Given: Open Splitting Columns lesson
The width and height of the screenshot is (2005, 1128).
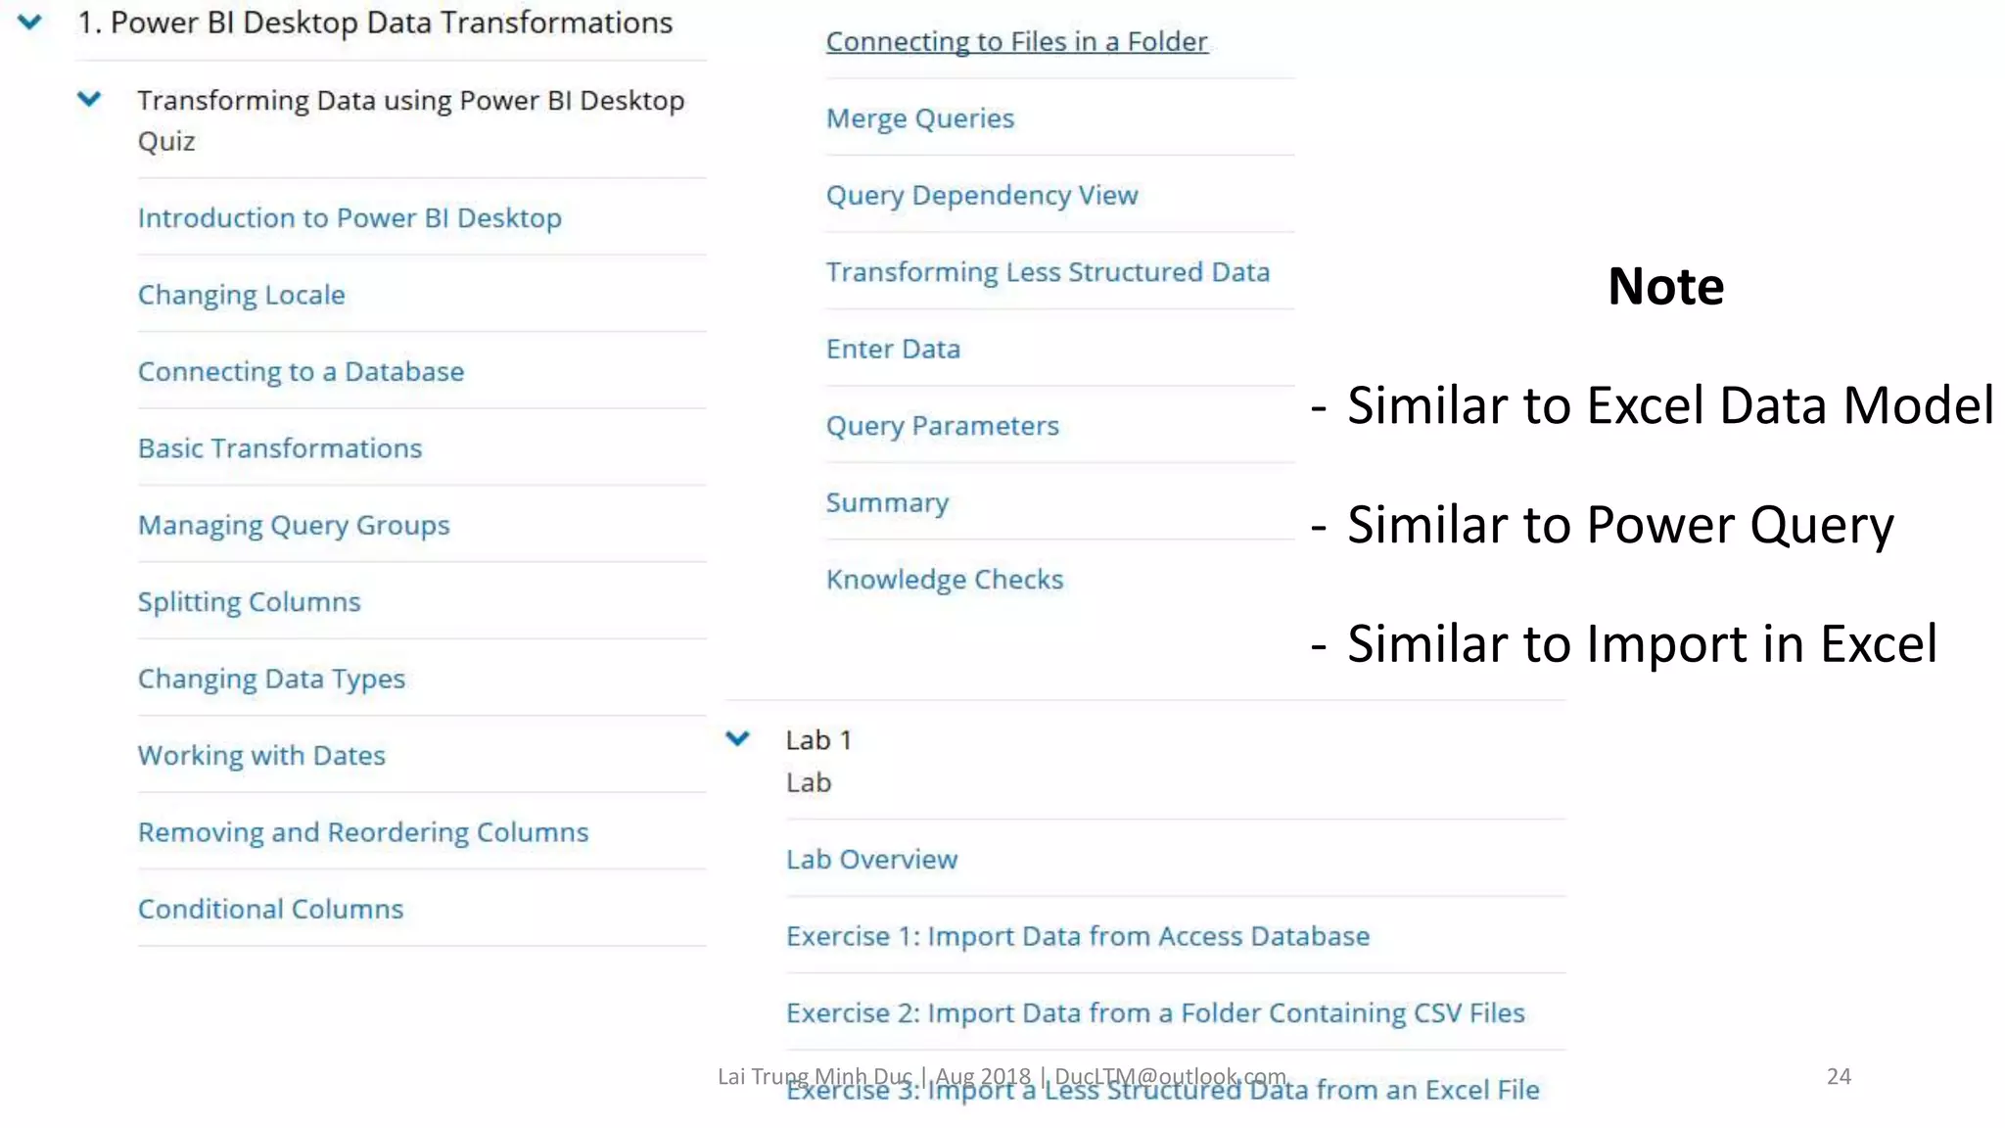Looking at the screenshot, I should (249, 602).
